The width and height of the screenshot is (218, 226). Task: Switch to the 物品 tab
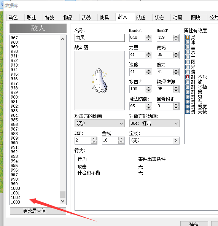70,18
